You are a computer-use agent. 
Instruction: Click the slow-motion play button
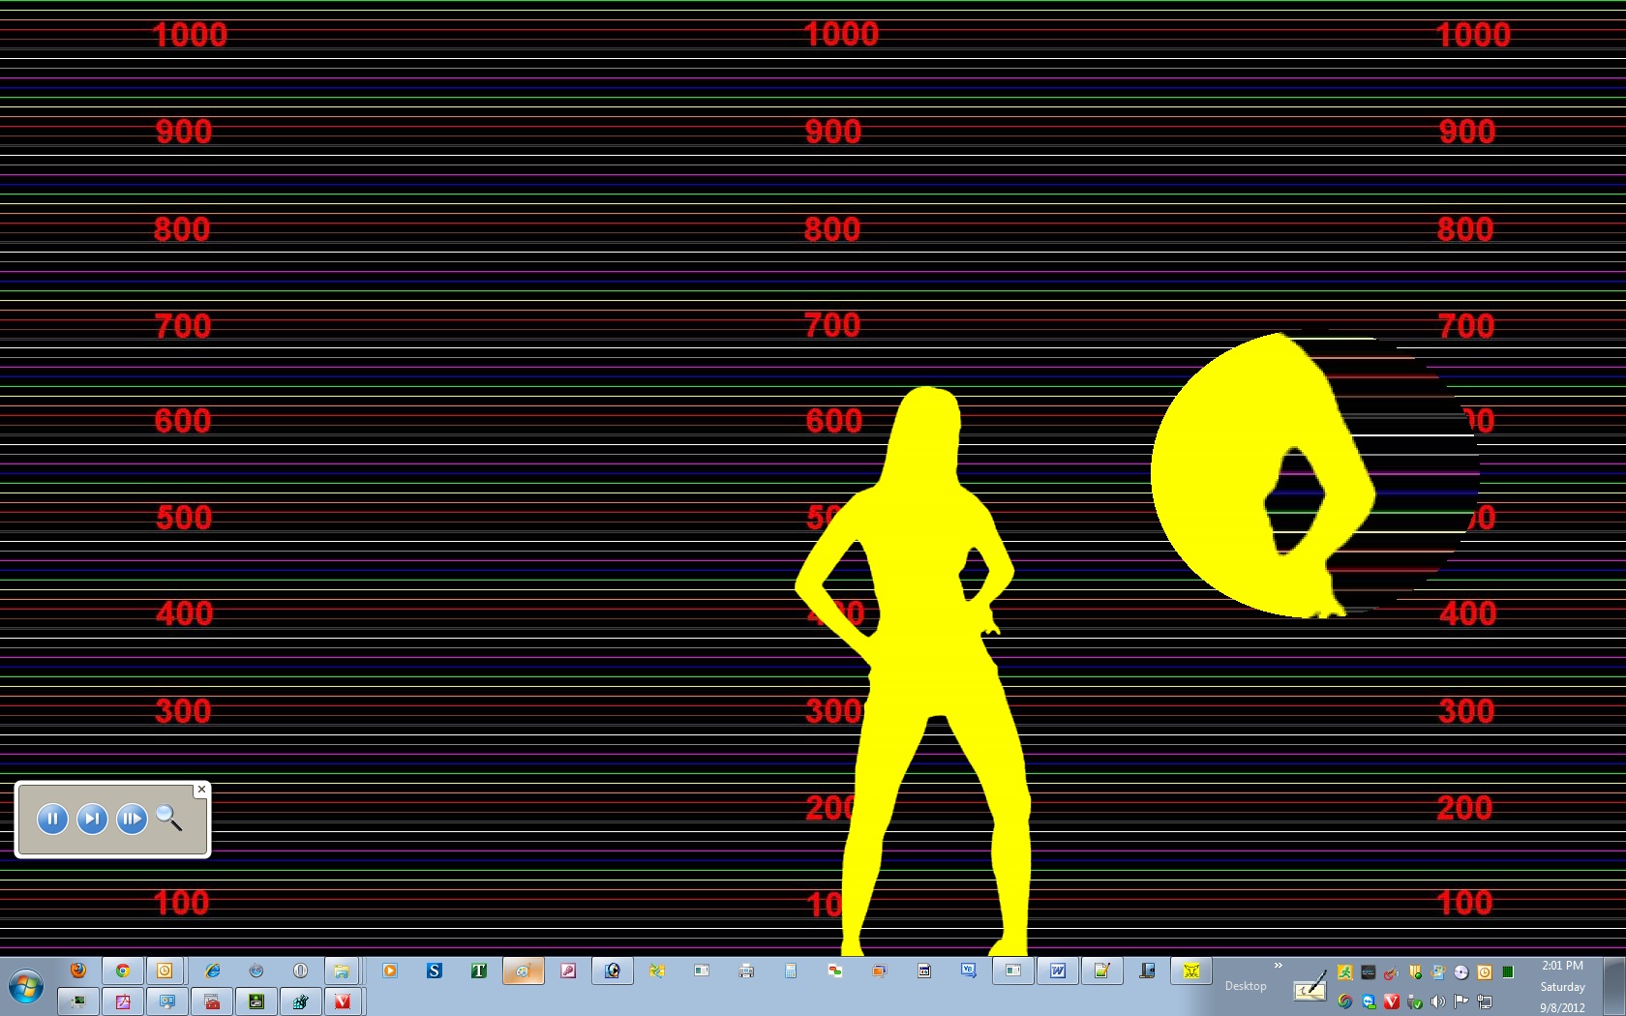[131, 820]
